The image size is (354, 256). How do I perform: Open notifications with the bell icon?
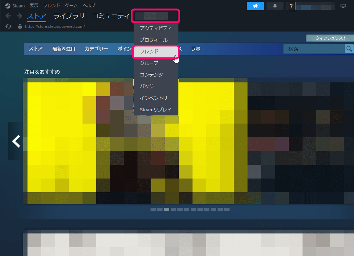(275, 6)
